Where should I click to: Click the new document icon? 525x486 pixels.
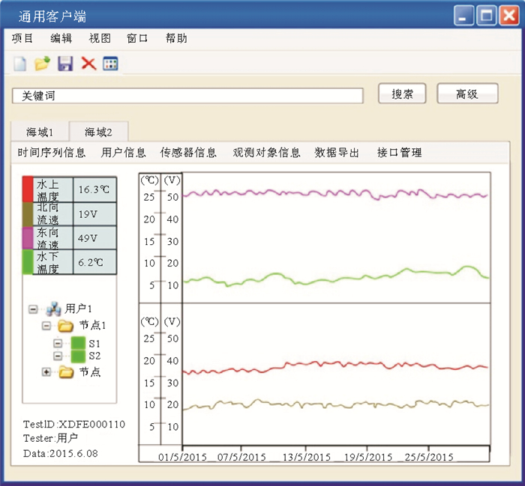click(x=20, y=64)
